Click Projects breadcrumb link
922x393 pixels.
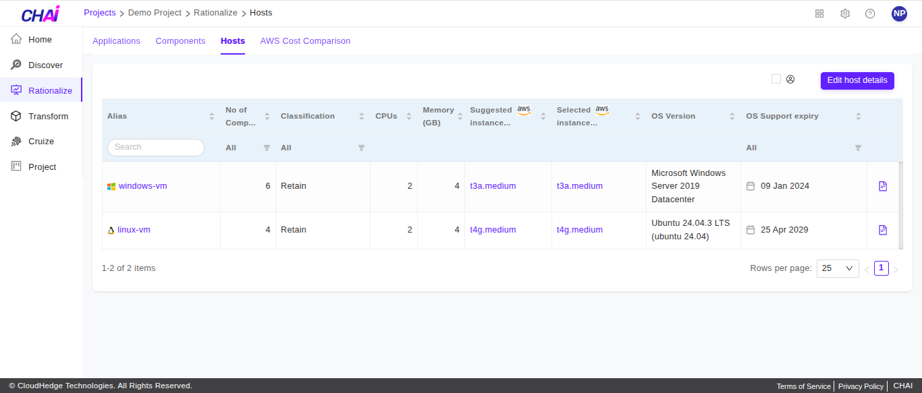point(100,13)
